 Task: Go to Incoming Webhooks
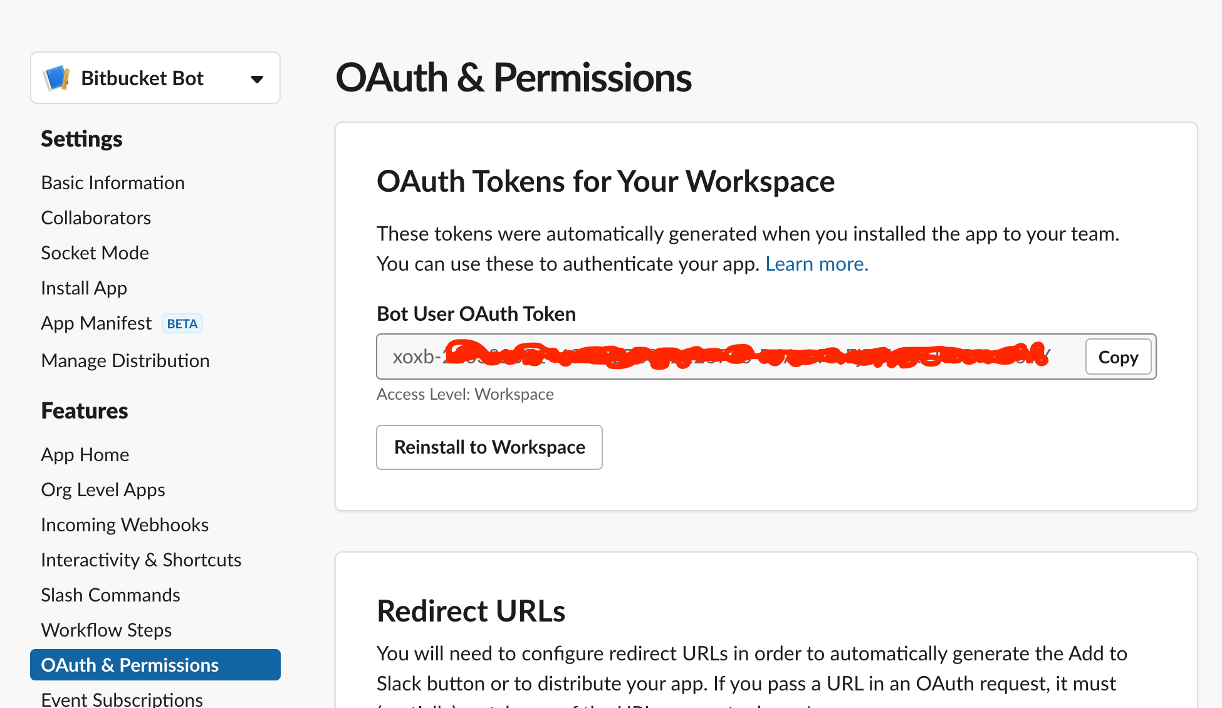tap(125, 525)
